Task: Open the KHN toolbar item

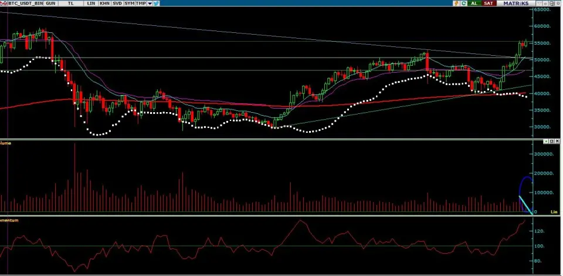Action: (x=104, y=4)
